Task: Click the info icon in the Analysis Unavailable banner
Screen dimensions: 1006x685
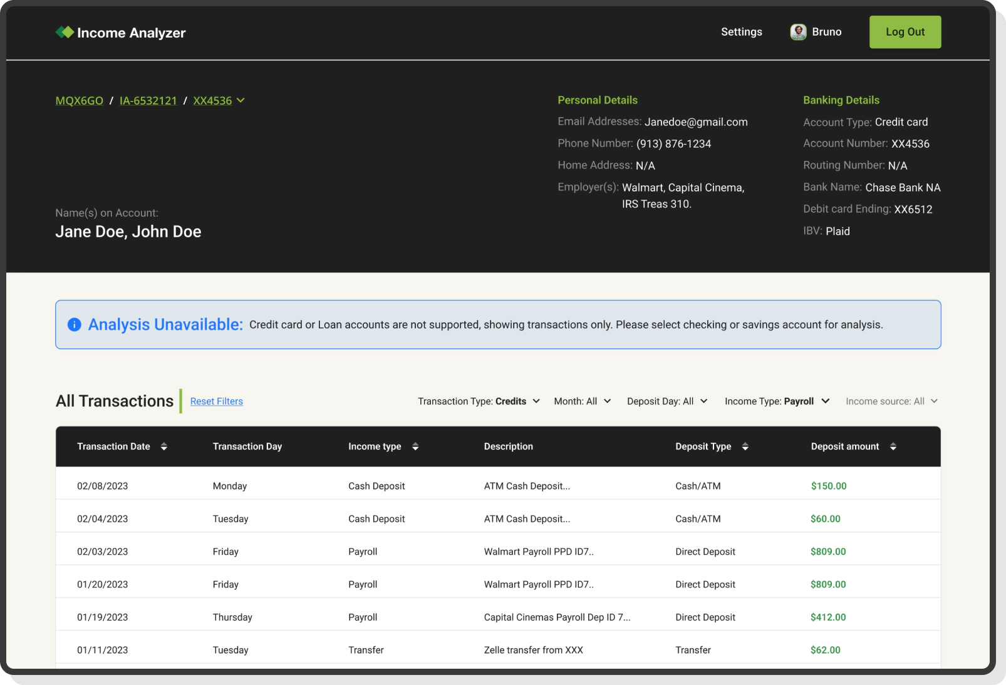Action: tap(73, 324)
